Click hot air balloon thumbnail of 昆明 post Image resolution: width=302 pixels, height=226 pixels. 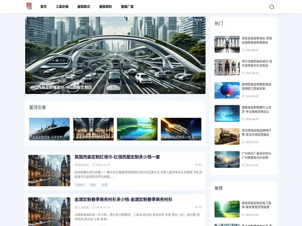227,90
